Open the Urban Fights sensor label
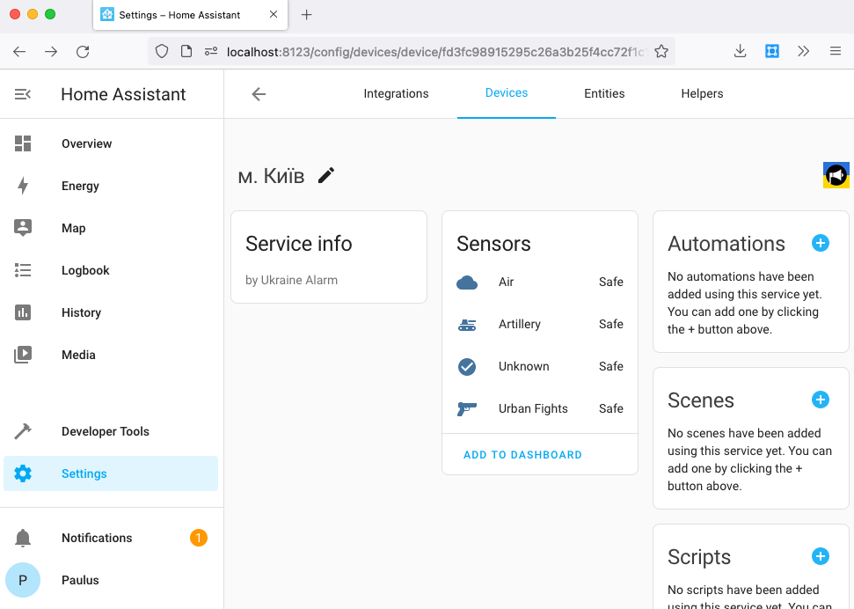The image size is (854, 609). 533,408
